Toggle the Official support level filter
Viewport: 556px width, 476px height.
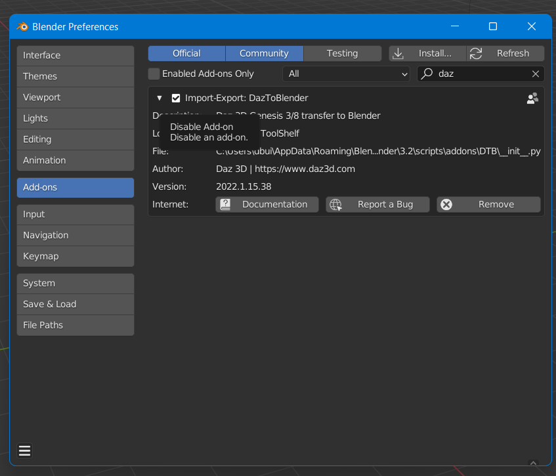tap(186, 53)
